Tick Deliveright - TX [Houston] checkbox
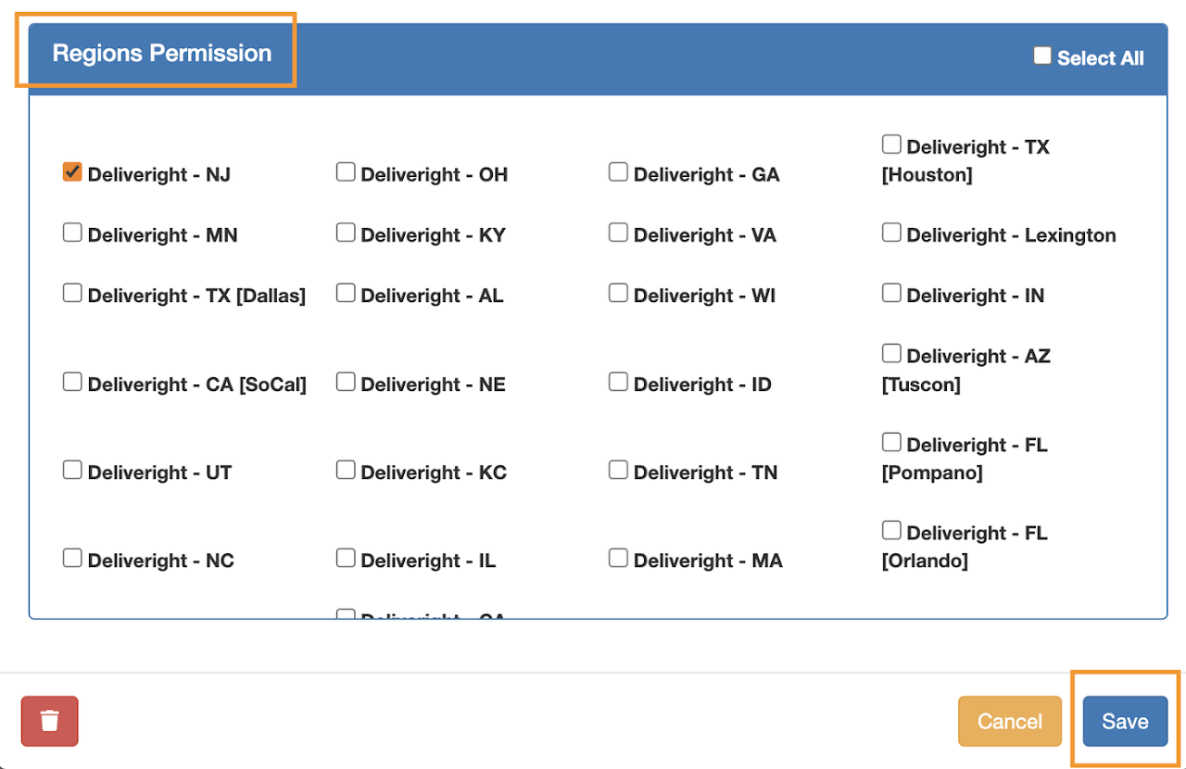 click(891, 145)
